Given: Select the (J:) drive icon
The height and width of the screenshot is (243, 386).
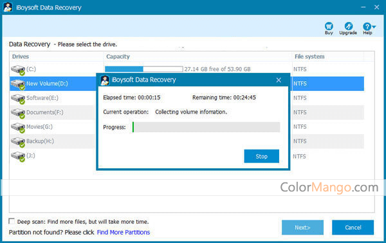Looking at the screenshot, I should 18,157.
